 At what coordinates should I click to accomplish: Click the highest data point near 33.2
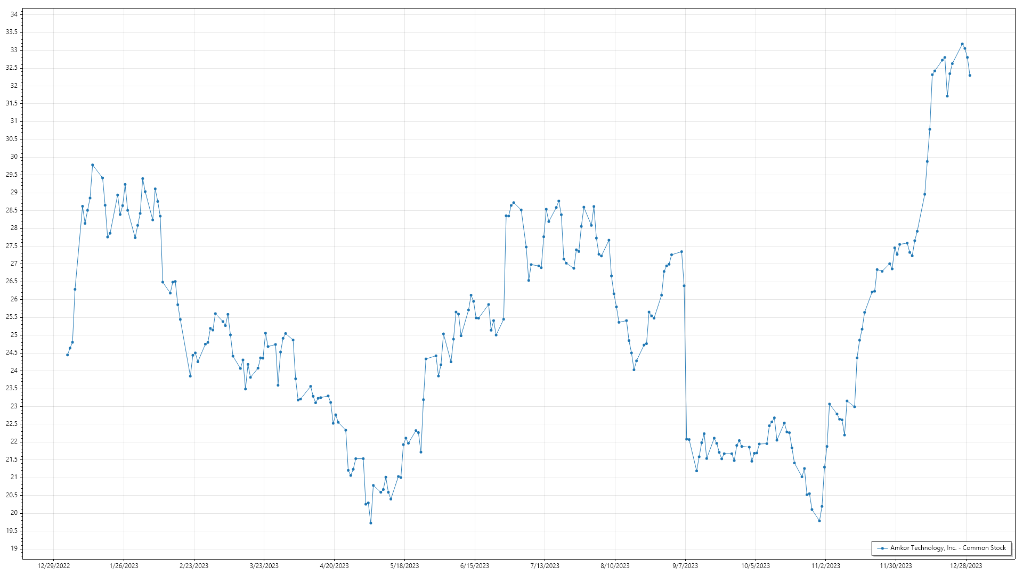point(962,44)
